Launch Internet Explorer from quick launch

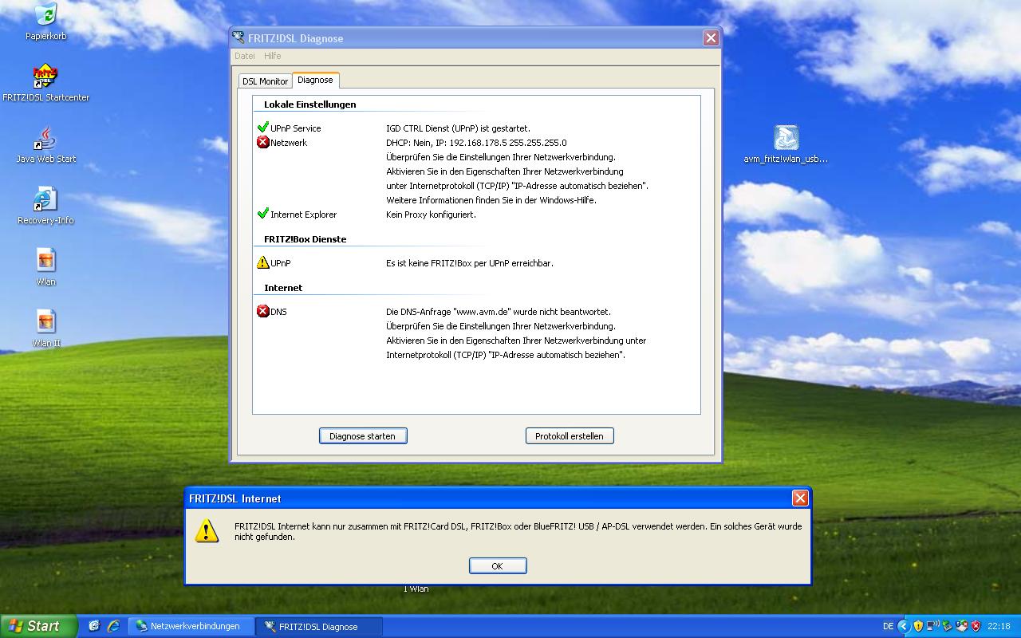[x=113, y=626]
